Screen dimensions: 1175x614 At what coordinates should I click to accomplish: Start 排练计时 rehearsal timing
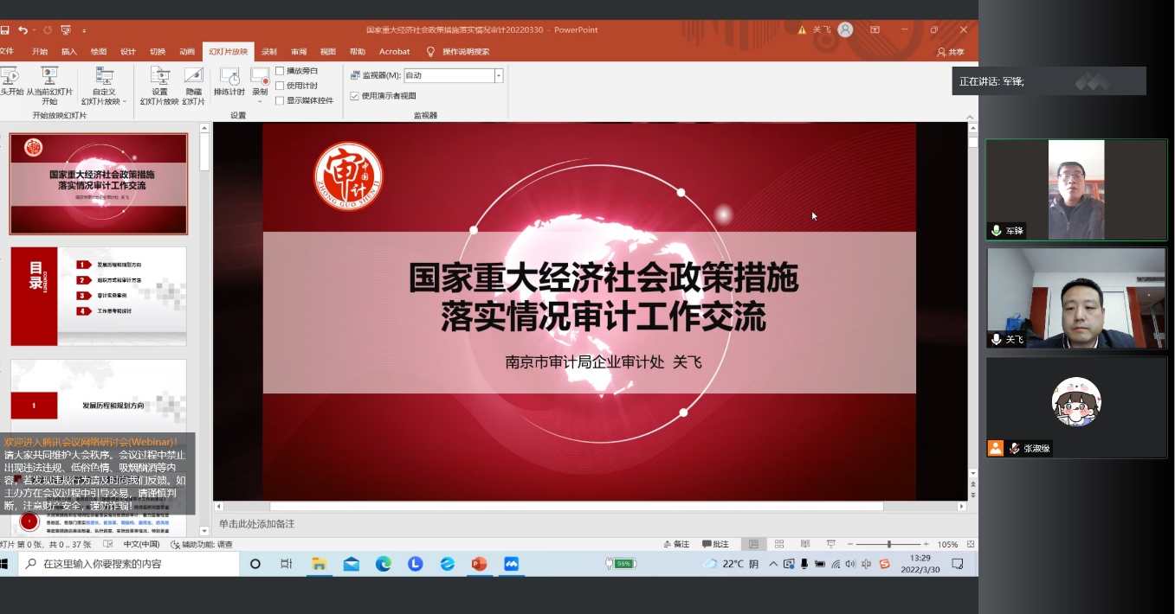[229, 80]
